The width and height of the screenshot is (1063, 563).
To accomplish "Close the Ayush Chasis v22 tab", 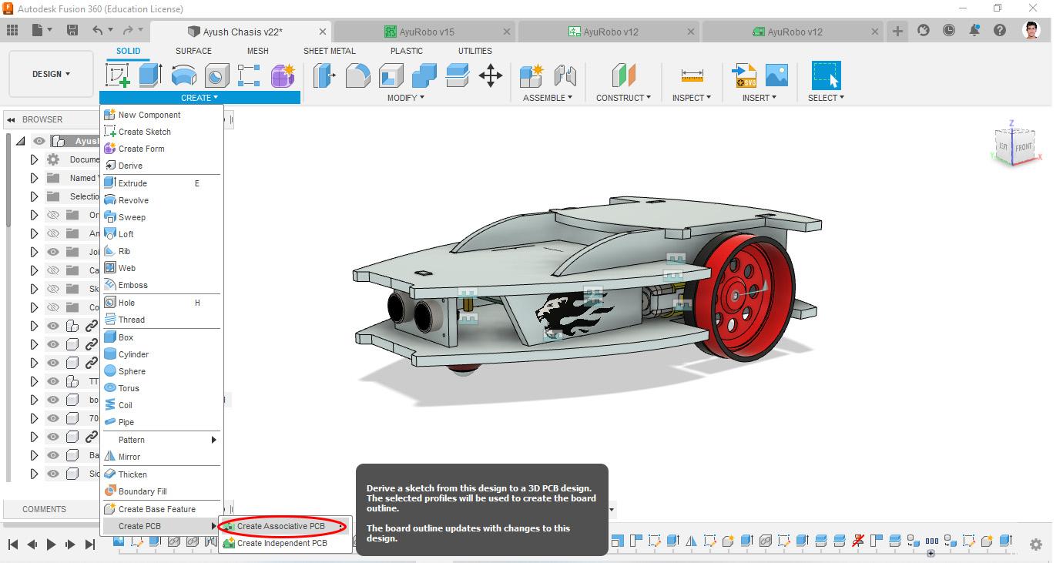I will click(x=323, y=32).
